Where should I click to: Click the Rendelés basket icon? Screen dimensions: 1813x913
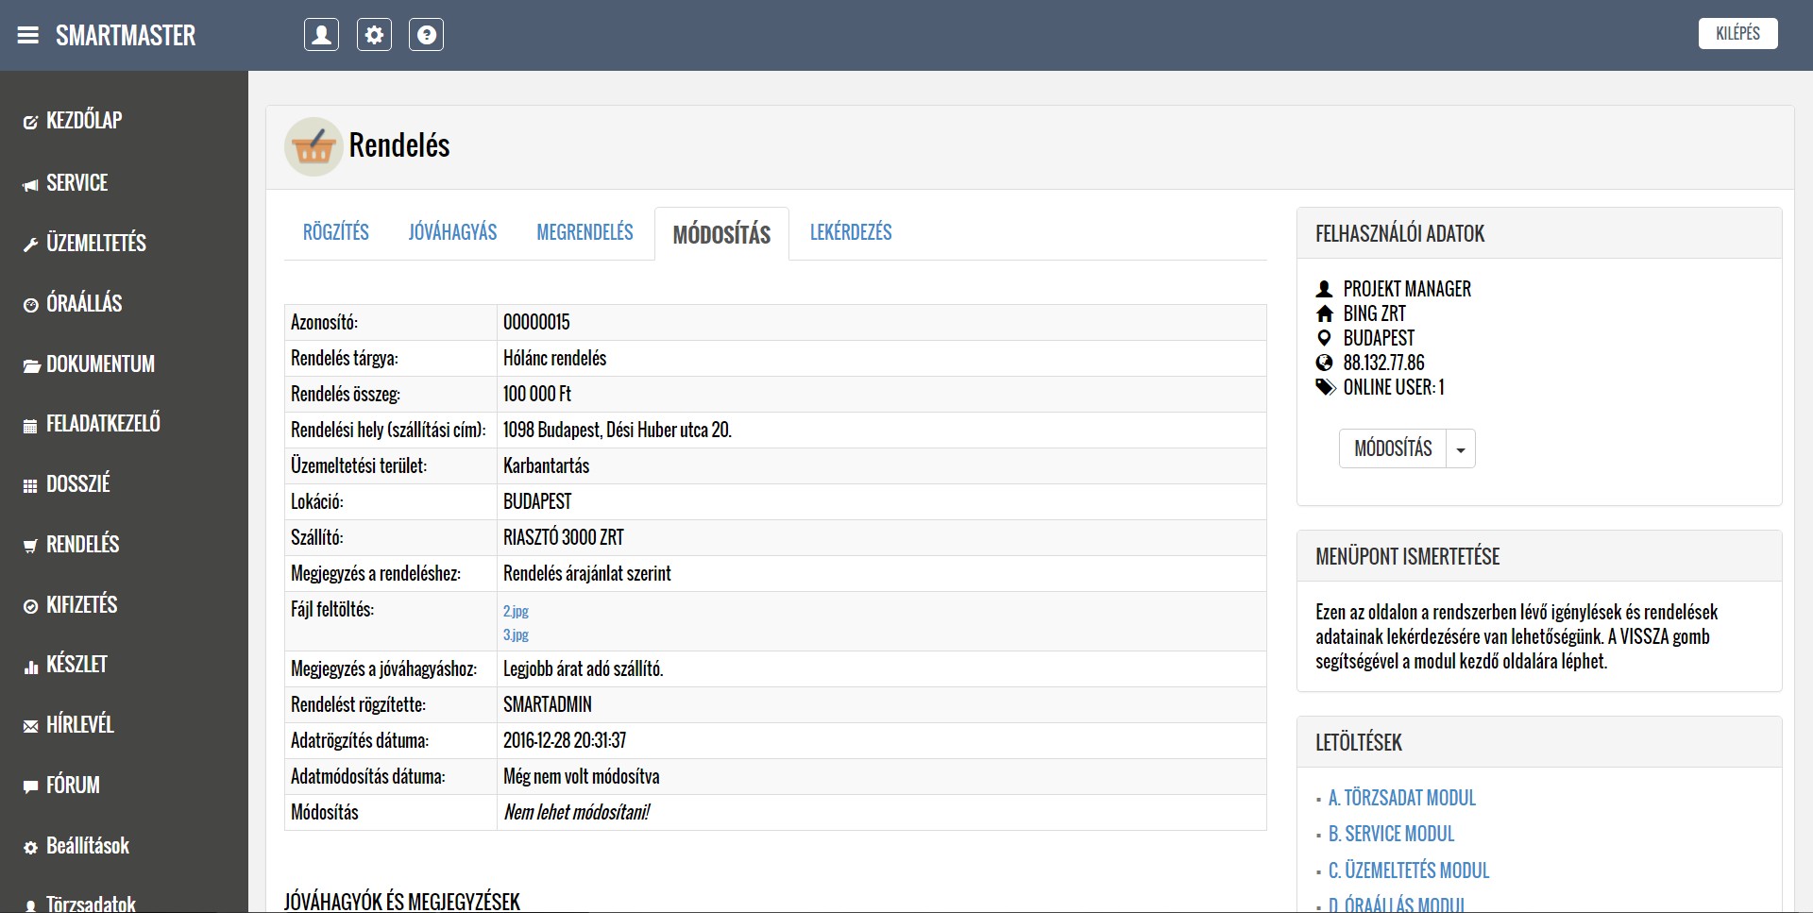point(313,146)
